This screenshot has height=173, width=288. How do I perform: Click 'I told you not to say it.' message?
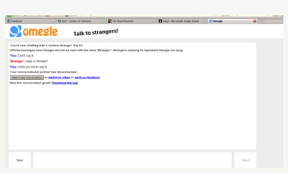click(33, 67)
